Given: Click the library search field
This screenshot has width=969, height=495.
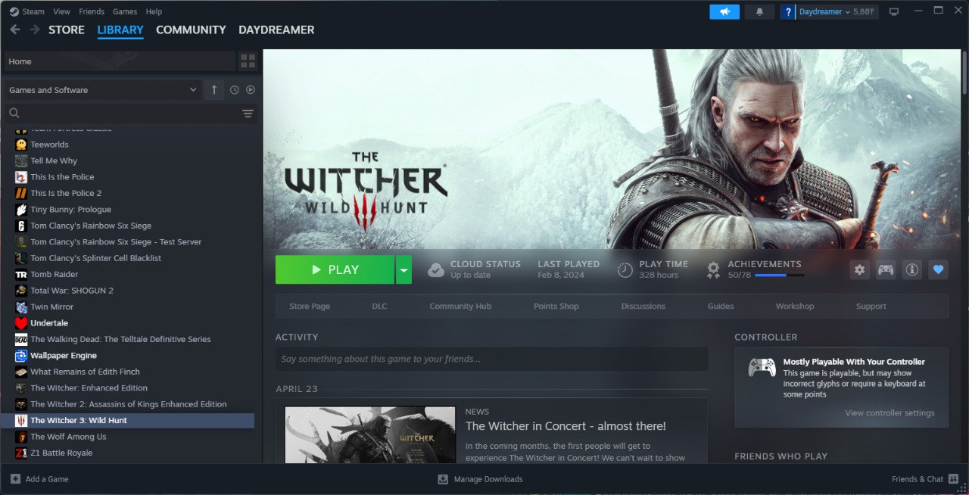Looking at the screenshot, I should (129, 114).
